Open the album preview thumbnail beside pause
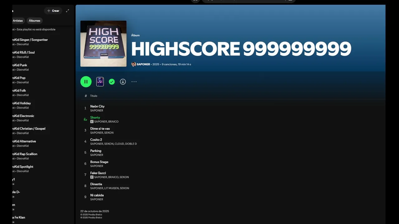The height and width of the screenshot is (224, 399). pyautogui.click(x=100, y=82)
